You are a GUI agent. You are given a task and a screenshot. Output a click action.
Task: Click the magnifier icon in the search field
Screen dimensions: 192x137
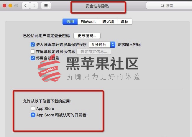[x=163, y=6]
